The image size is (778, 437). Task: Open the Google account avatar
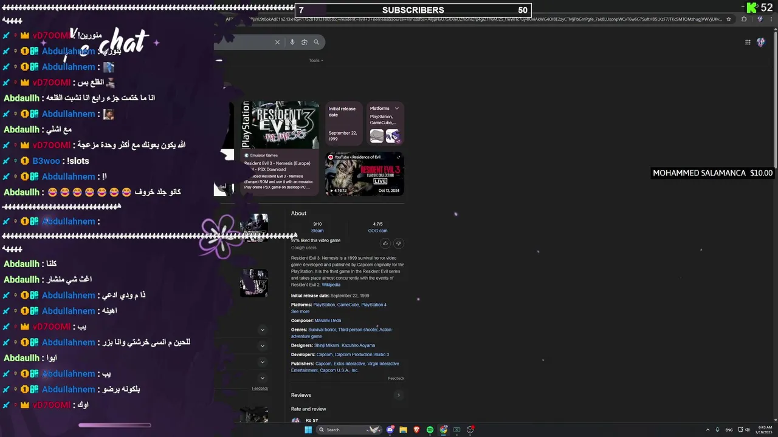point(761,42)
